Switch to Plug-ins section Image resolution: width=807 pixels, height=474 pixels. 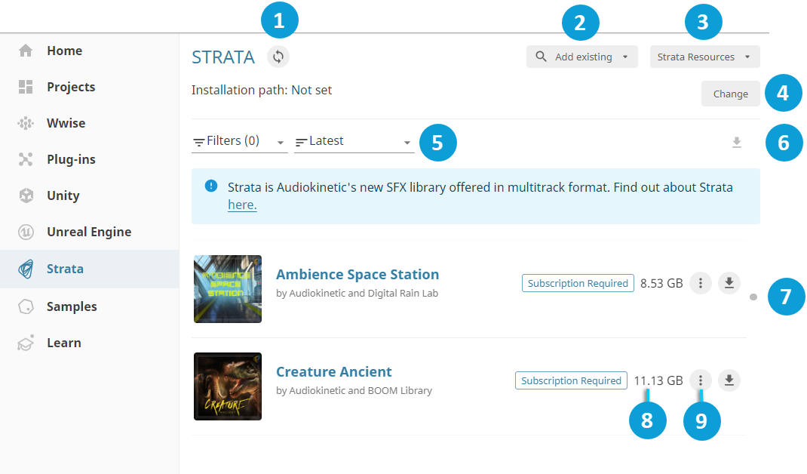click(x=71, y=159)
